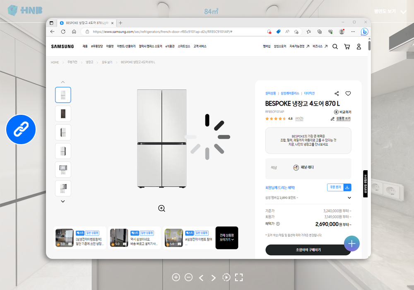The height and width of the screenshot is (290, 414).
Task: Open Samsung site search
Action: pos(335,46)
